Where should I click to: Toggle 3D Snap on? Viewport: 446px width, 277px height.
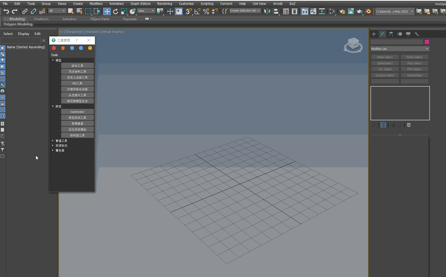189,11
